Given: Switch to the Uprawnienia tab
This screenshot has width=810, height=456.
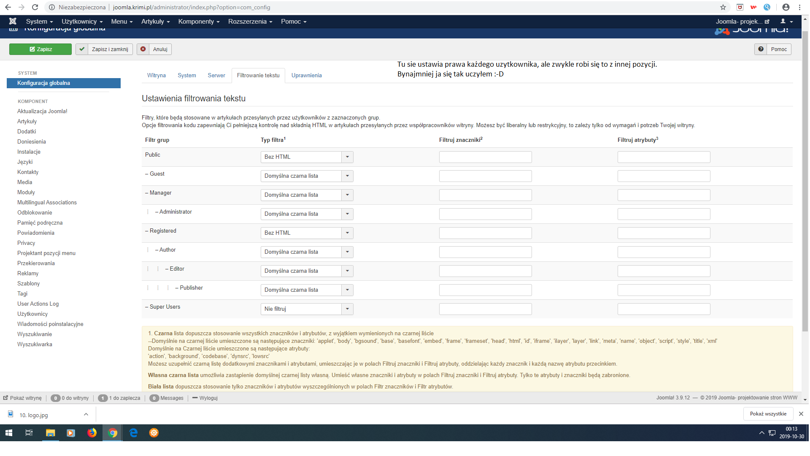Looking at the screenshot, I should click(x=306, y=75).
